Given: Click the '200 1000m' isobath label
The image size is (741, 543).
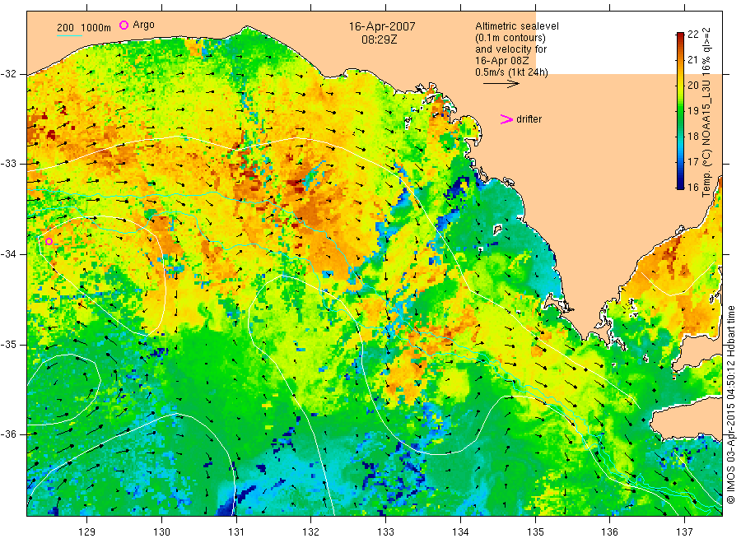Looking at the screenshot, I should tap(84, 28).
